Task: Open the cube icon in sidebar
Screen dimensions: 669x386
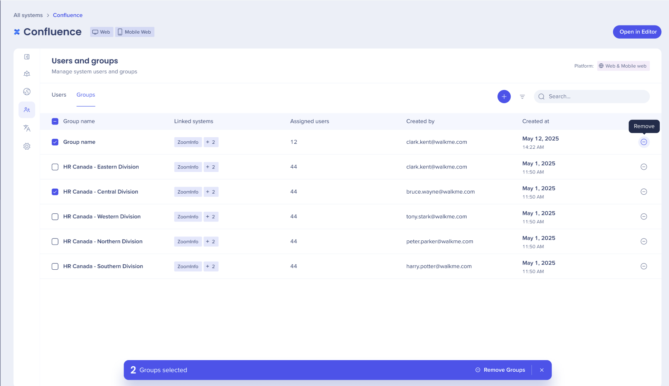Action: [x=27, y=74]
